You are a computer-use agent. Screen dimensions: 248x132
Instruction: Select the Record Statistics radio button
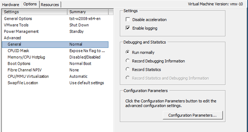(128, 70)
